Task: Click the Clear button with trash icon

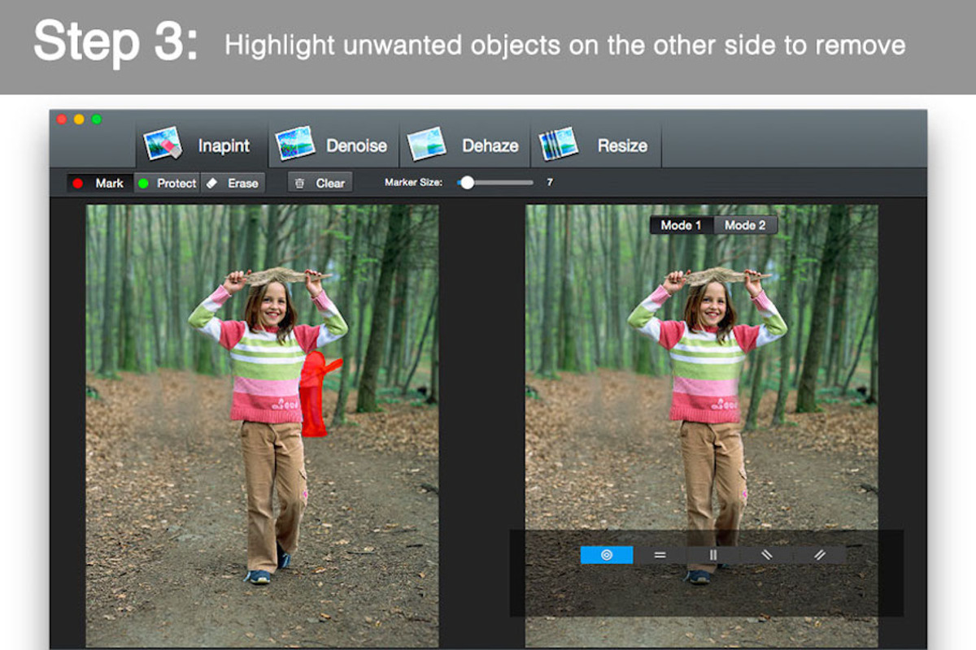Action: pos(320,184)
